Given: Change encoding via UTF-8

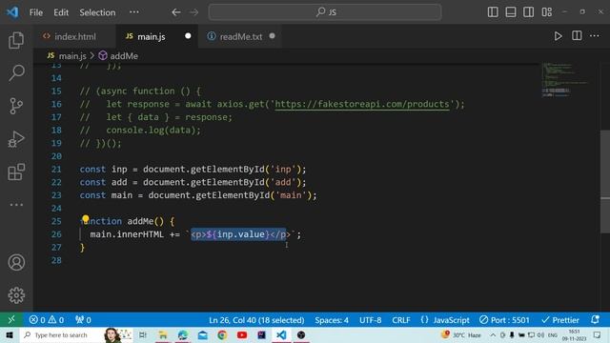Looking at the screenshot, I should (x=371, y=320).
